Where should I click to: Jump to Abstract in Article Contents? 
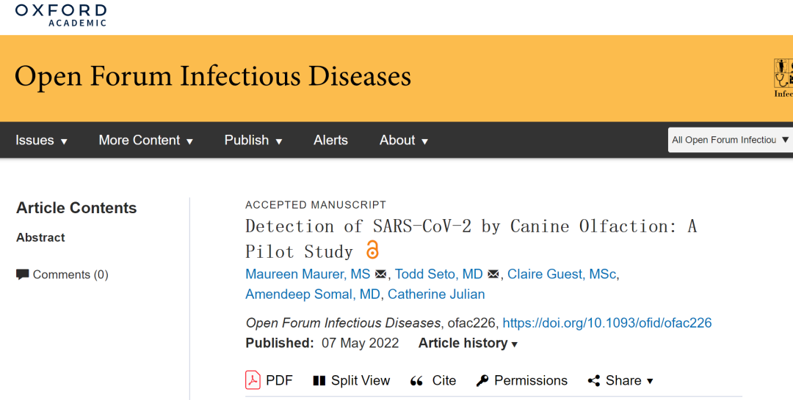click(40, 237)
